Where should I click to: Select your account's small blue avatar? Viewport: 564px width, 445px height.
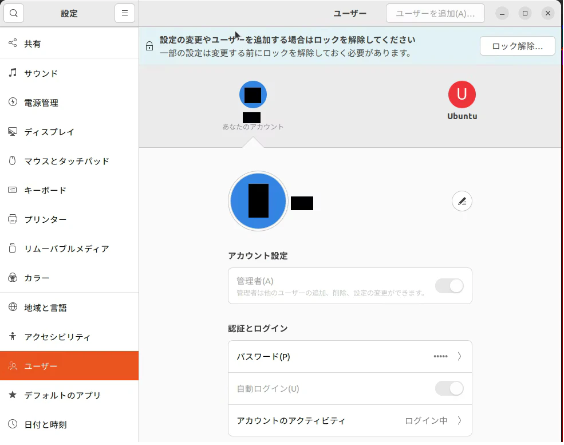point(253,94)
